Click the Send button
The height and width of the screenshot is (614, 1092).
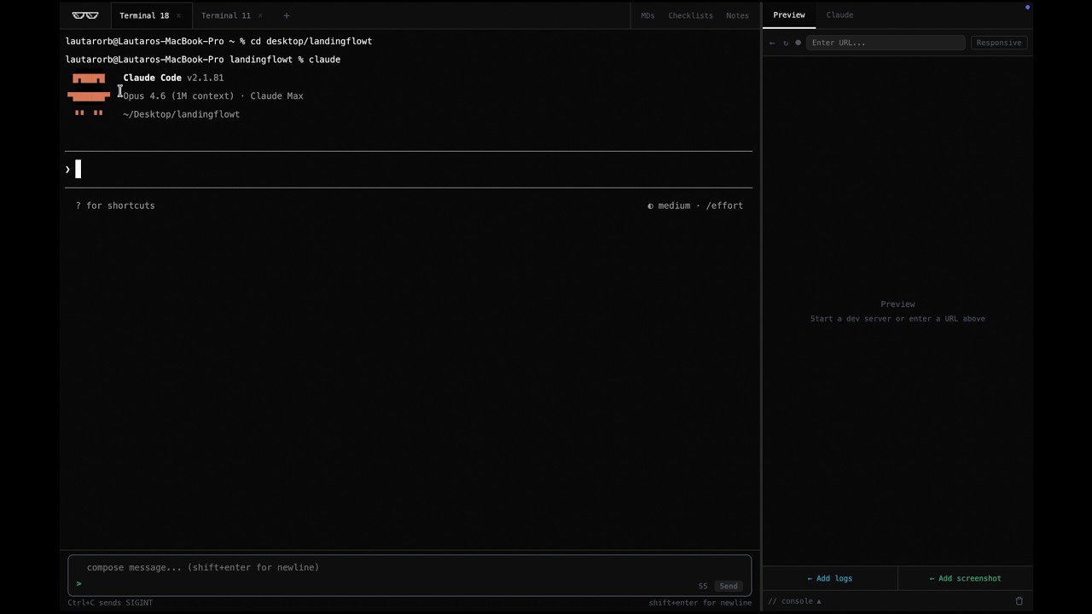[x=729, y=586]
